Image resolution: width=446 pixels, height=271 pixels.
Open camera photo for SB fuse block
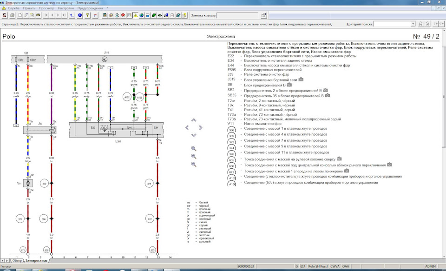pos(289,85)
